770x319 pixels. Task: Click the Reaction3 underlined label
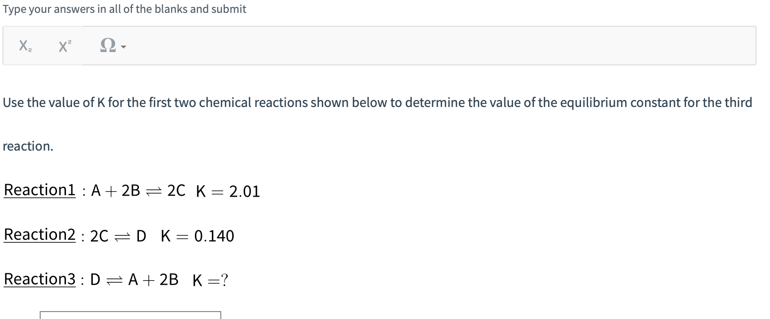coord(39,279)
